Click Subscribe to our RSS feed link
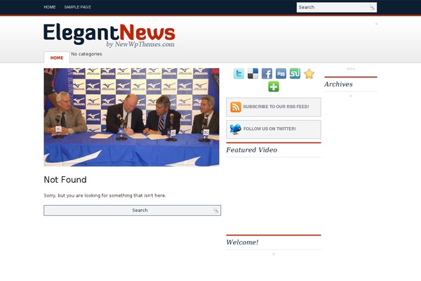Screen dimensions: 421x281 (x=276, y=107)
